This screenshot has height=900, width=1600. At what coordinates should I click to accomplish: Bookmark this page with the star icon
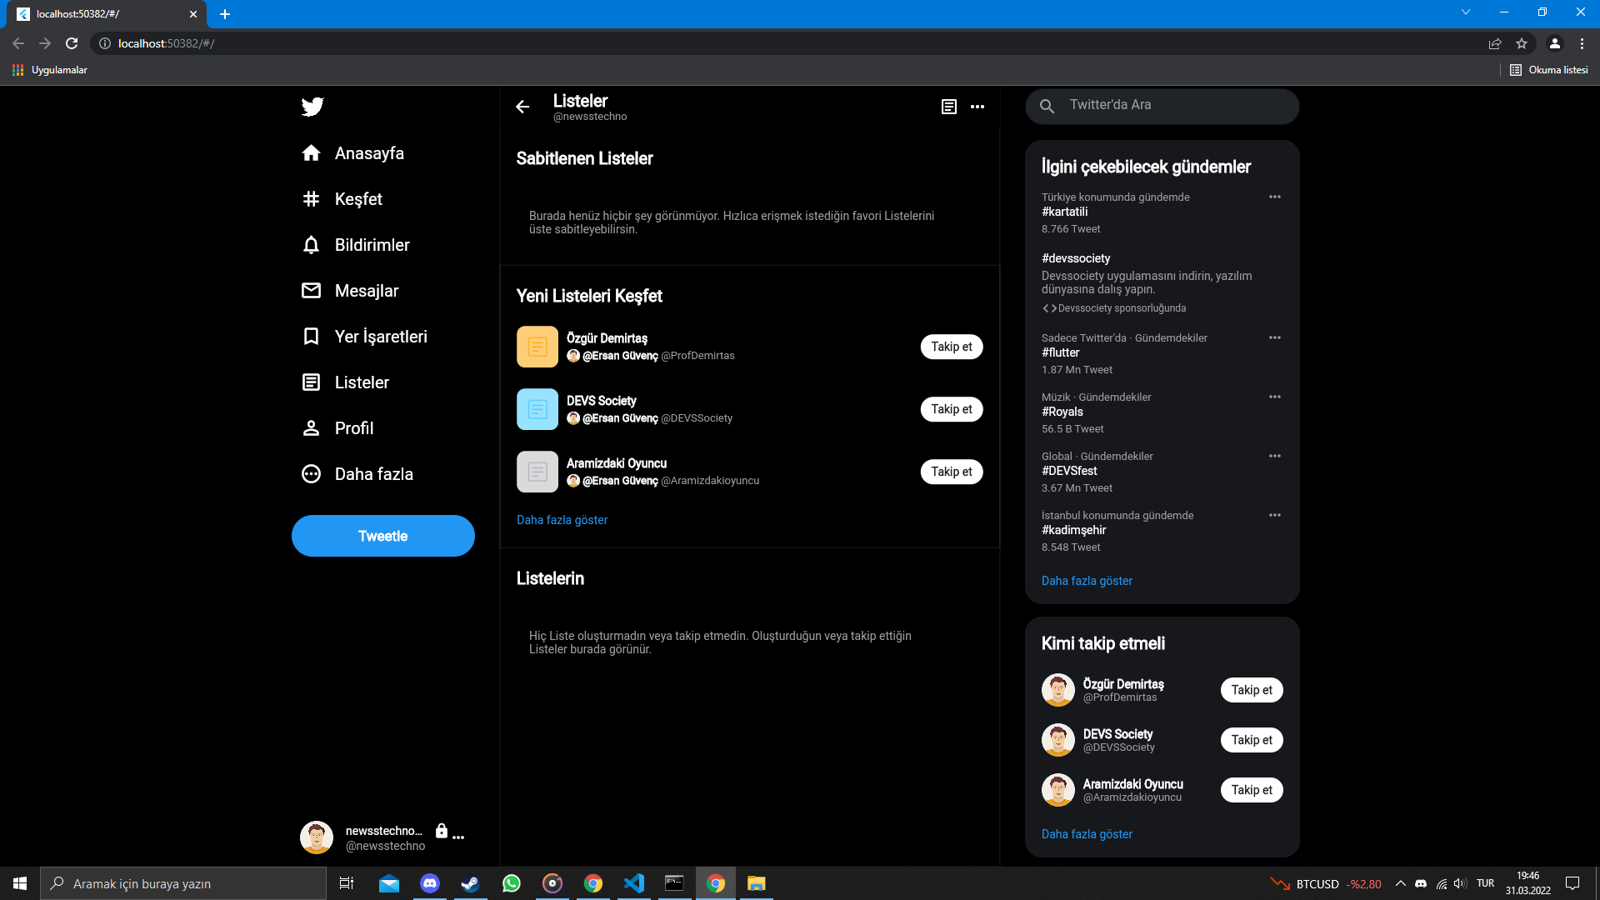1522,43
